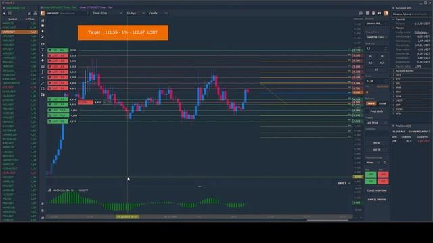Screen dimensions: 433x243
Task: Expand the Account activity section
Action: click(394, 71)
